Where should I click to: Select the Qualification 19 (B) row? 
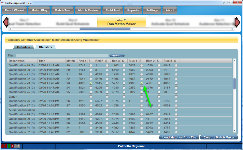click(x=119, y=66)
